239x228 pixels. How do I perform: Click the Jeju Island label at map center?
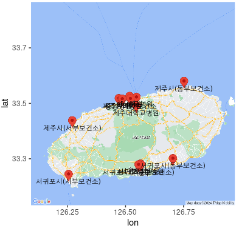pos(141,138)
